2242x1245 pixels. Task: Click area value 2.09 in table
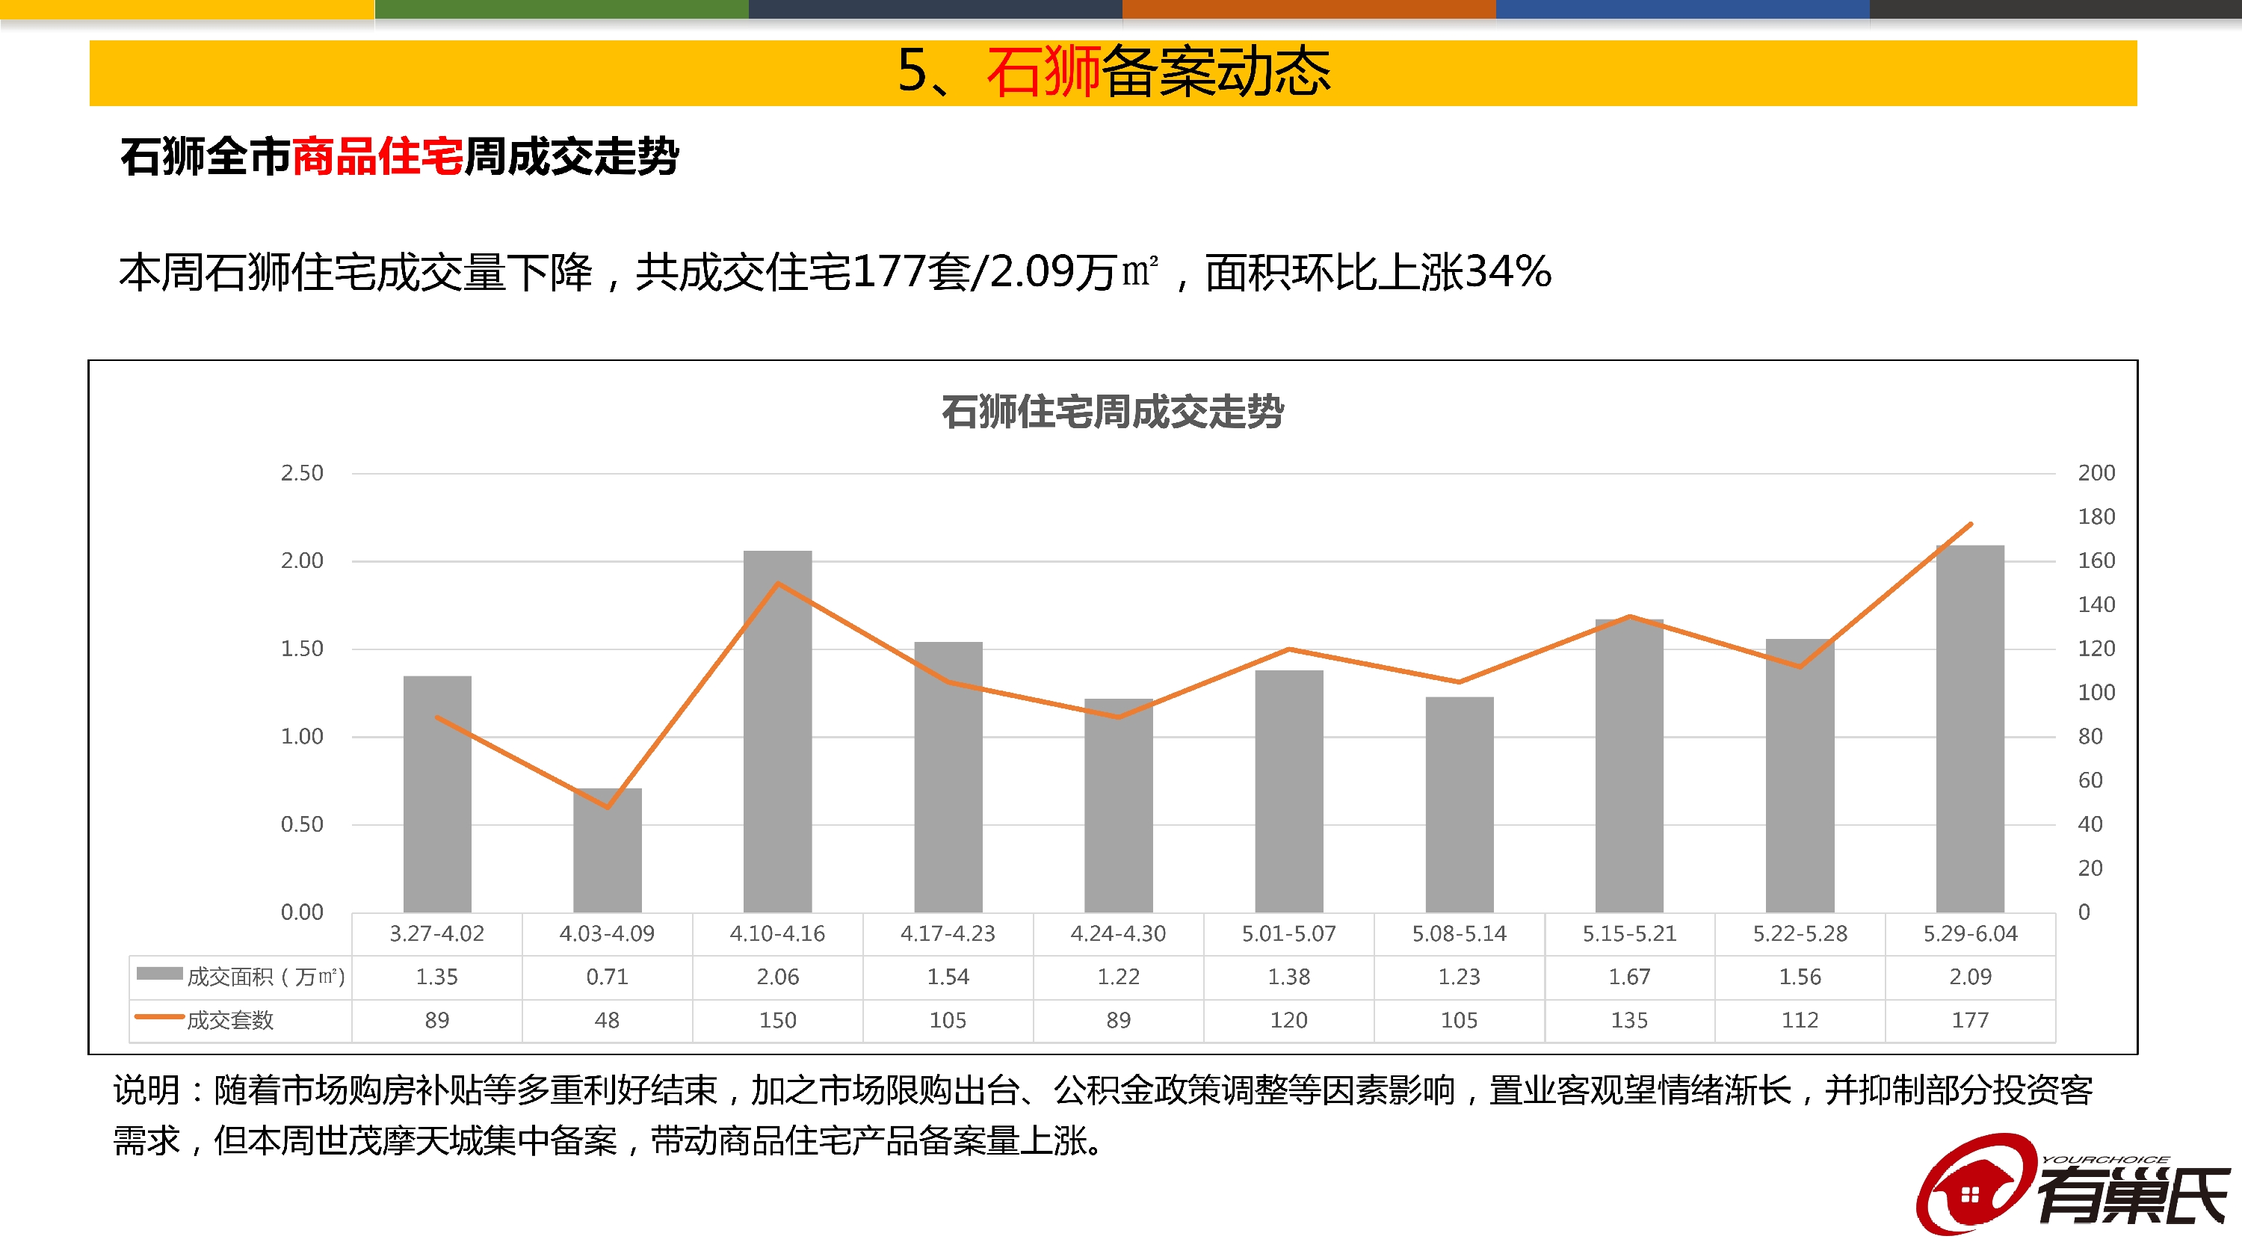[x=1971, y=977]
